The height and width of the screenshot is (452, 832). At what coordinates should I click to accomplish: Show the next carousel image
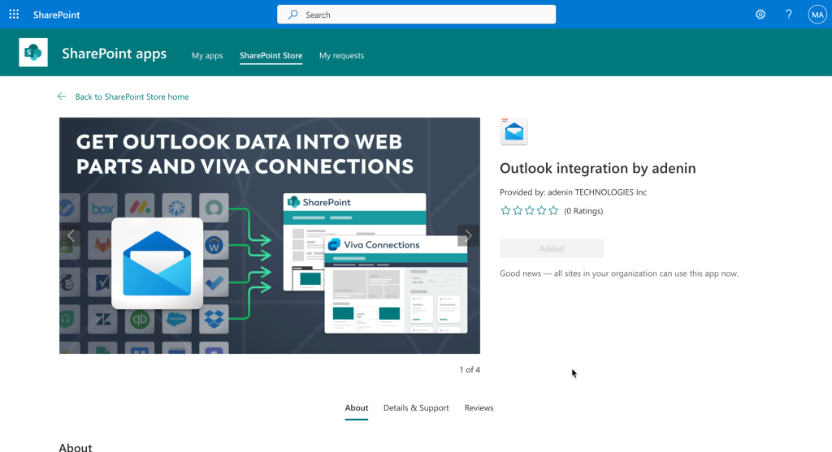(468, 235)
